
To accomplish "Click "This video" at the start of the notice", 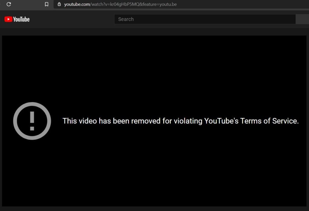I will tap(80, 121).
